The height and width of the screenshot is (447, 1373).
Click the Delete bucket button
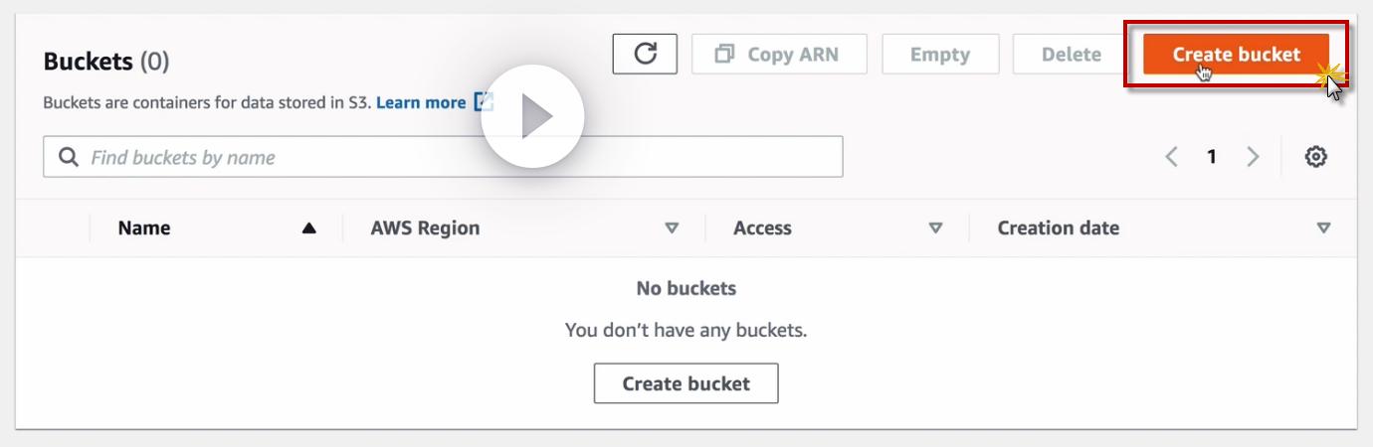(x=1071, y=54)
